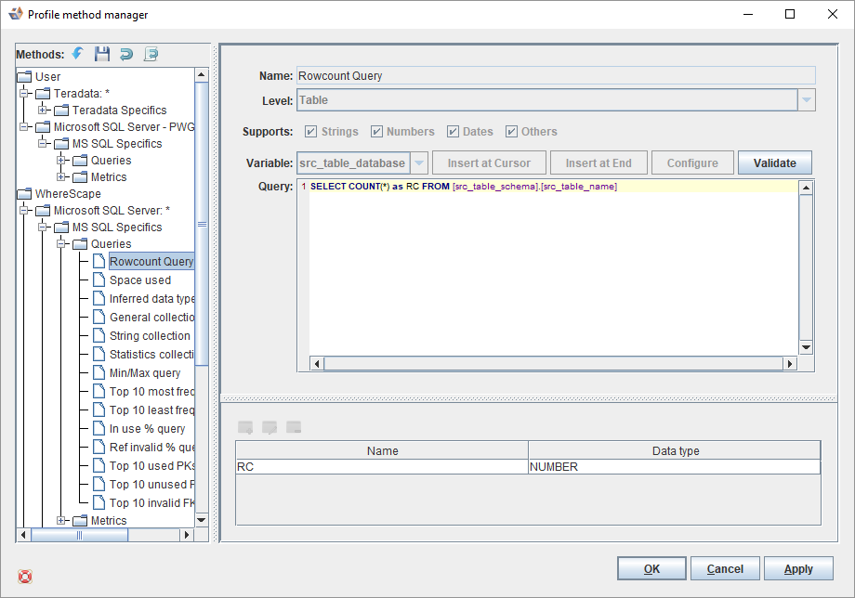Collapse the Microsoft SQL Server - PWG node
This screenshot has width=855, height=598.
[x=24, y=127]
